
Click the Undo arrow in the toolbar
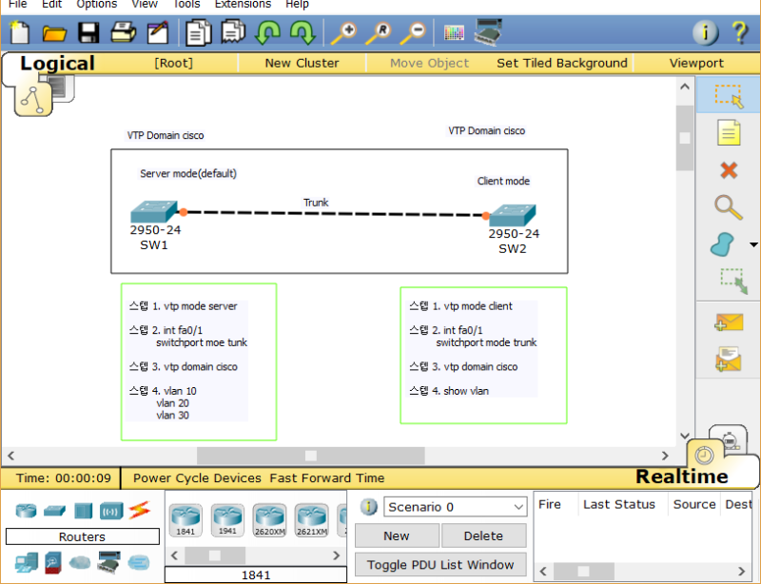click(268, 32)
